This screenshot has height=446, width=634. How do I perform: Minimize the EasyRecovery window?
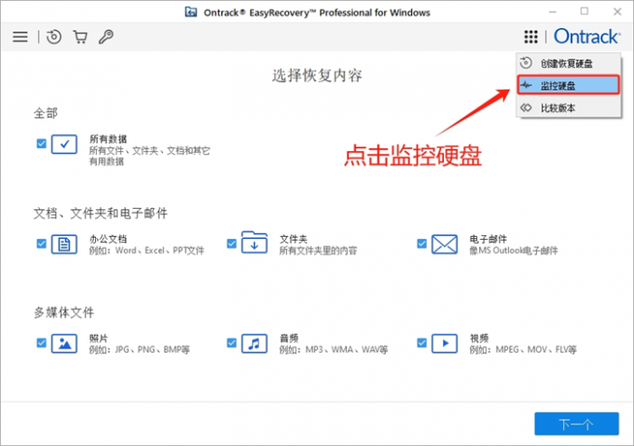point(553,12)
